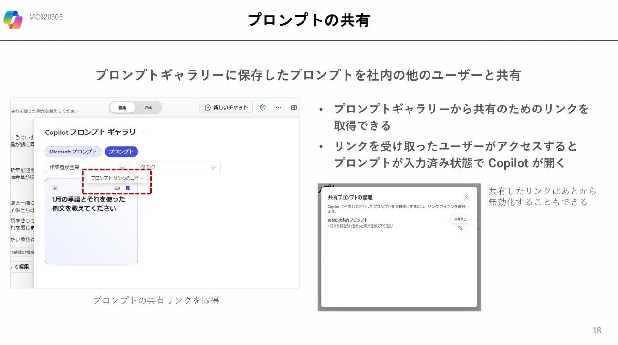Select the blue プロンプト tab
Screen dimensions: 618x345
121,152
